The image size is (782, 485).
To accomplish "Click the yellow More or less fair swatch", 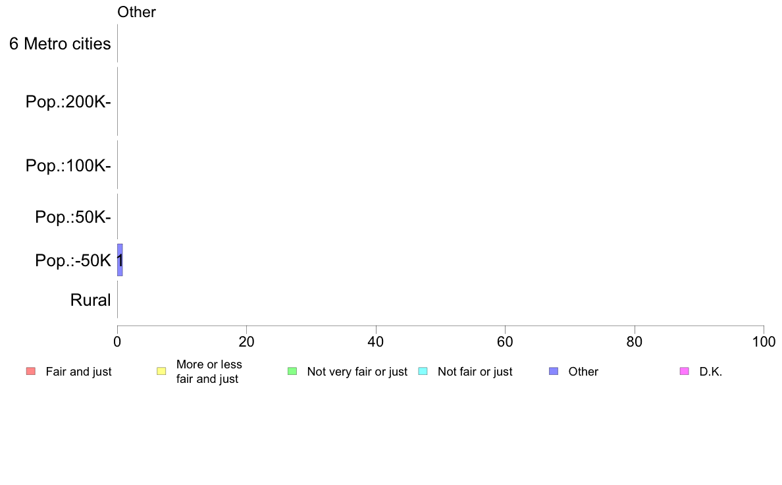I will pos(161,371).
